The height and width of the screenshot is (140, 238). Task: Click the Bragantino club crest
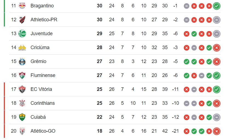(22, 6)
